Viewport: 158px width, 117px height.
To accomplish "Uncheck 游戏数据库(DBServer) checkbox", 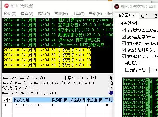I will click(124, 30).
